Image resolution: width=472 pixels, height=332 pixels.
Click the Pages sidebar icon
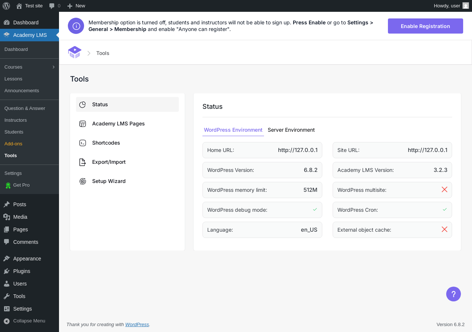coord(7,229)
